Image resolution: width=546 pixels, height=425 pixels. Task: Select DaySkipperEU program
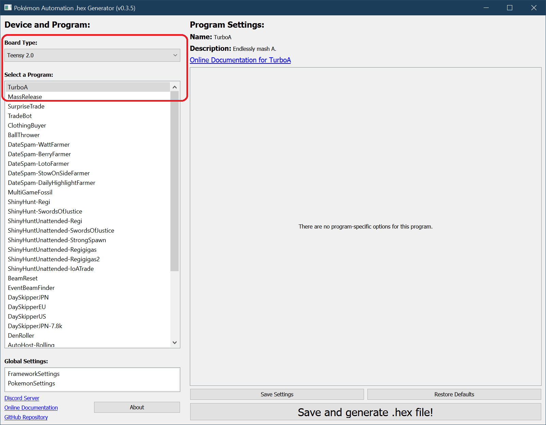point(88,307)
